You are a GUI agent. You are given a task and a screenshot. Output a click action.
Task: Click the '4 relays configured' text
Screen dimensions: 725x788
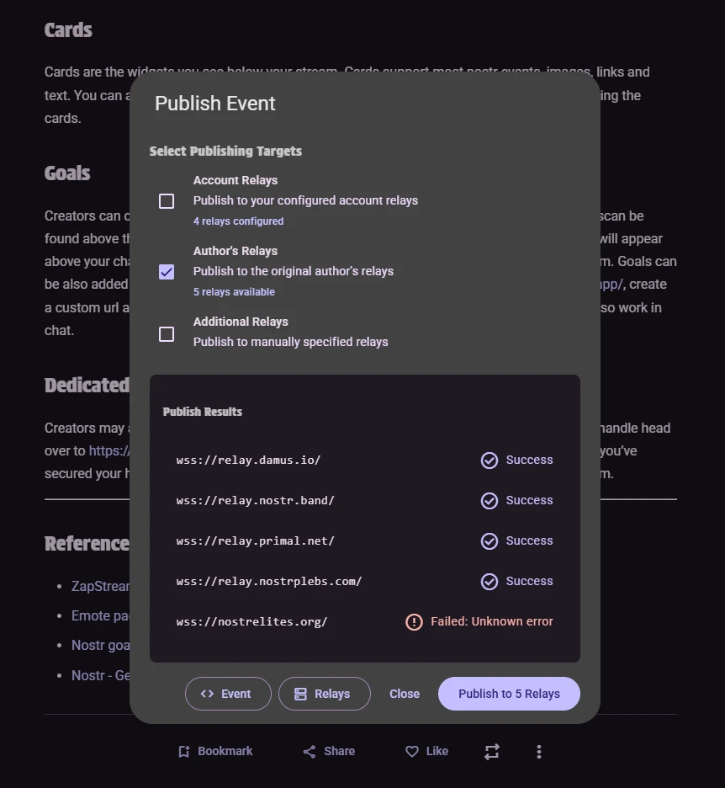coord(238,221)
